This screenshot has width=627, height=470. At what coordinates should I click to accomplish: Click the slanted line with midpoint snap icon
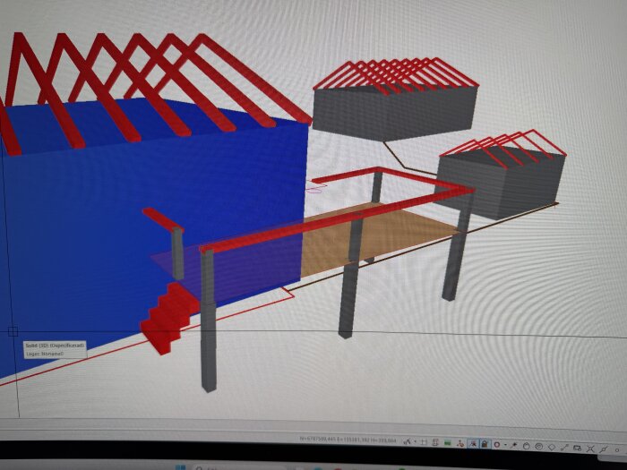603,449
